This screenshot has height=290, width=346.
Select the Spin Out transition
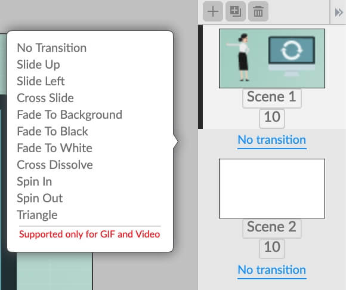coord(40,199)
